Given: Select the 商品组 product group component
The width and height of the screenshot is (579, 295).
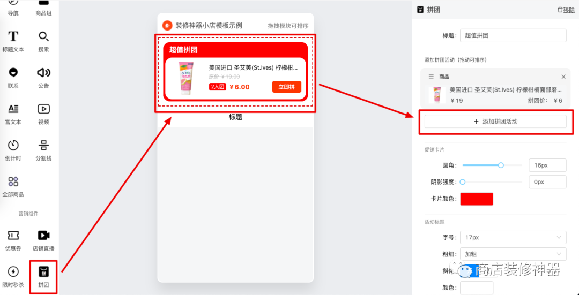Looking at the screenshot, I should click(x=43, y=8).
